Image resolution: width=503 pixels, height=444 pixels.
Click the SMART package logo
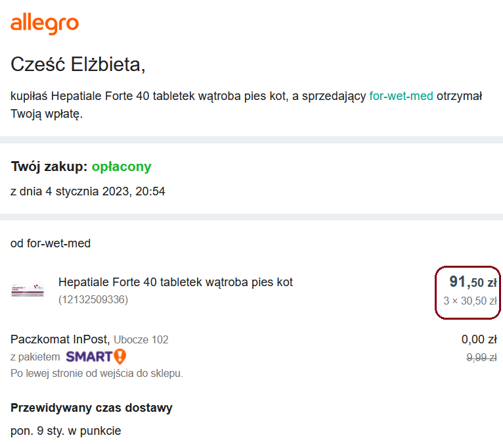(96, 357)
